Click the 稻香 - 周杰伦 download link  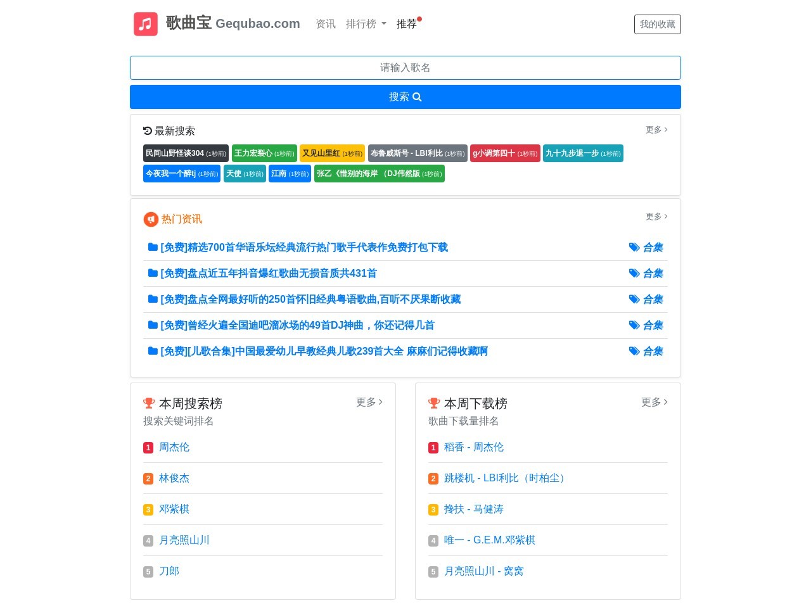pos(473,447)
